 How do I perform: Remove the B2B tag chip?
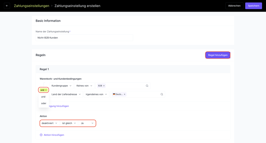pyautogui.click(x=104, y=86)
